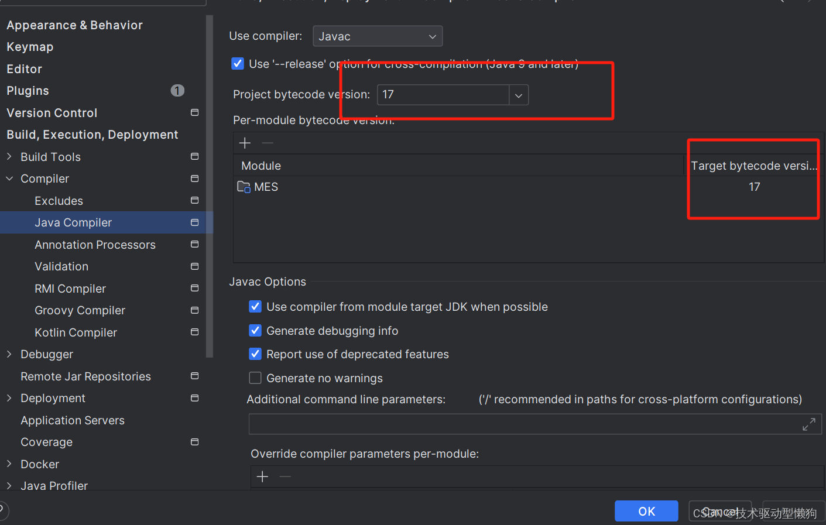Expand the Build Tools tree node
Screen dimensions: 826x525
pyautogui.click(x=9, y=156)
